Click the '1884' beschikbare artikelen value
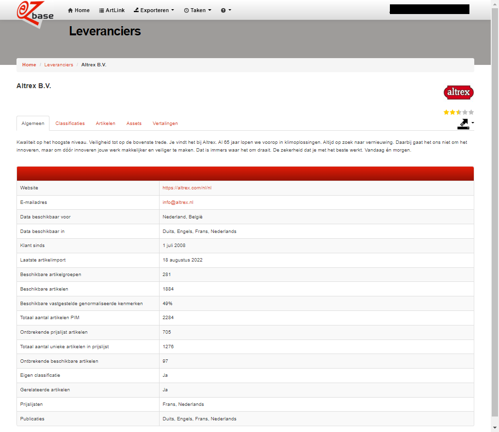This screenshot has height=432, width=499. (168, 289)
